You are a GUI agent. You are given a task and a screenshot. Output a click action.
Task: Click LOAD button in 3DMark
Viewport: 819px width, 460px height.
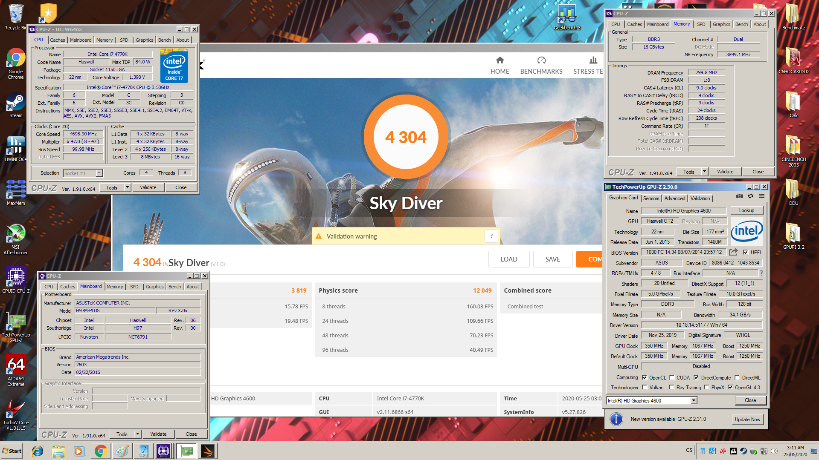pos(509,259)
